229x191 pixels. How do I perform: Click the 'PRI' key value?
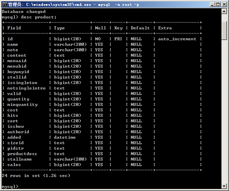[118, 39]
